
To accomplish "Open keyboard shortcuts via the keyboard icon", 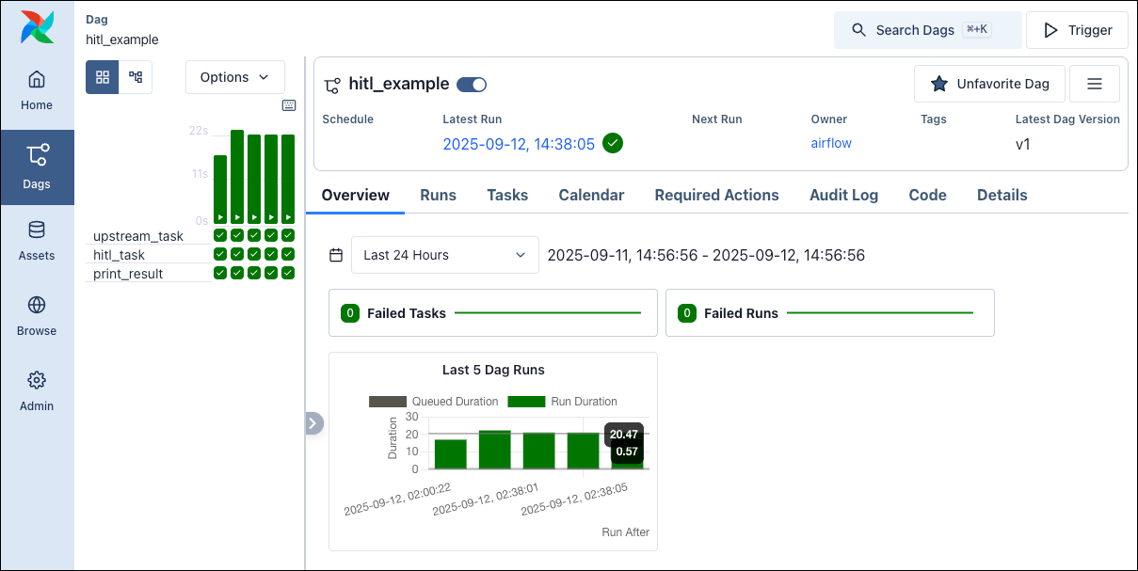I will [289, 104].
